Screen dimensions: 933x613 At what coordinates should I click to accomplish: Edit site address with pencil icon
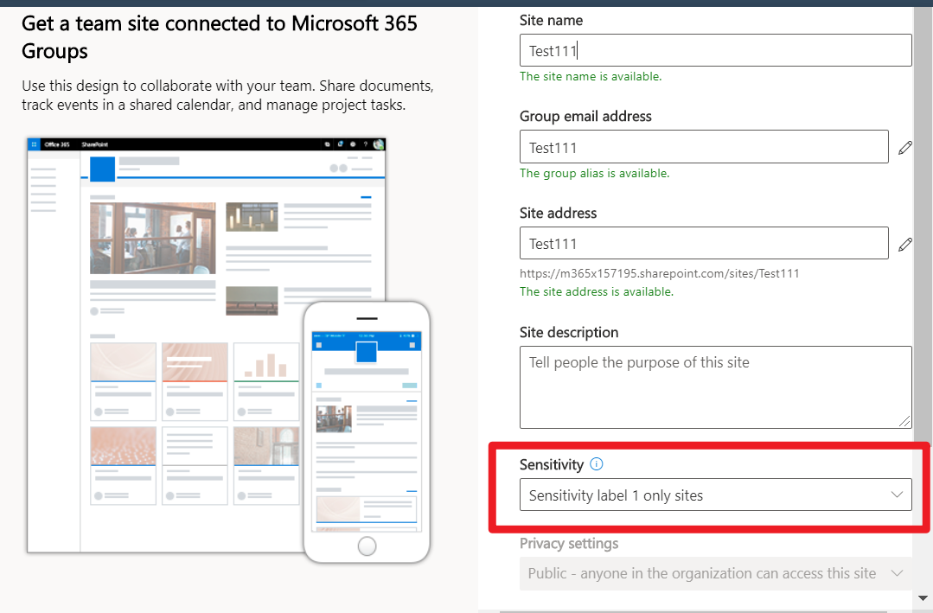905,244
